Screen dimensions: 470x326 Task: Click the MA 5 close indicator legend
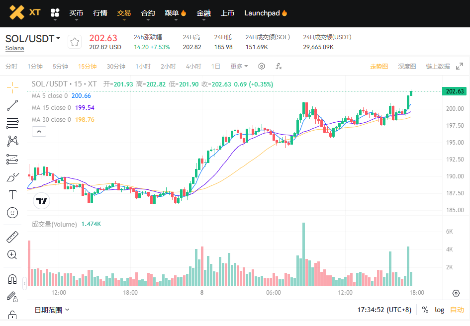(x=61, y=95)
